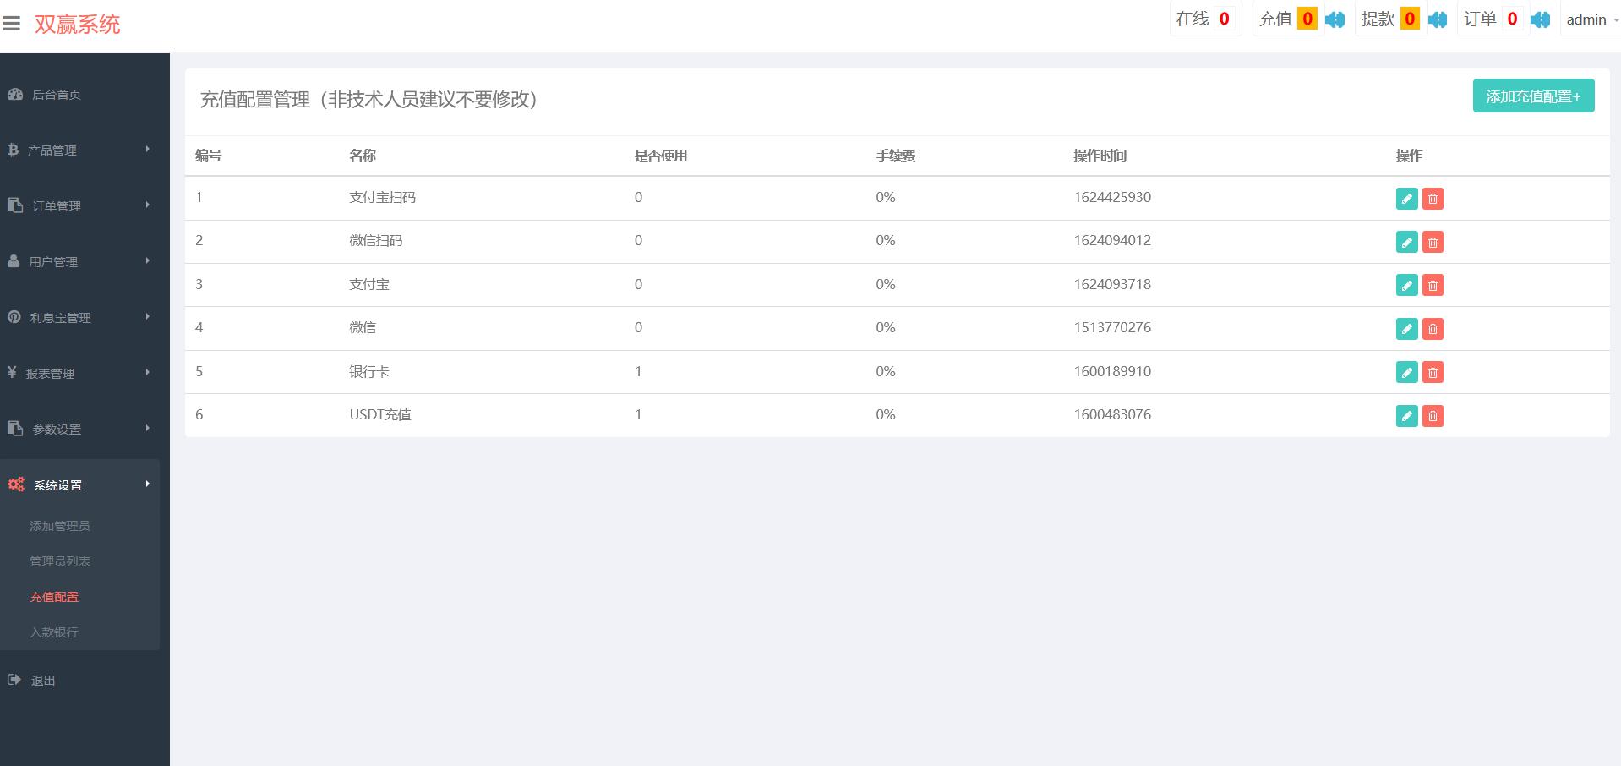
Task: Toggle the 系统设置 arrow
Action: coord(147,484)
